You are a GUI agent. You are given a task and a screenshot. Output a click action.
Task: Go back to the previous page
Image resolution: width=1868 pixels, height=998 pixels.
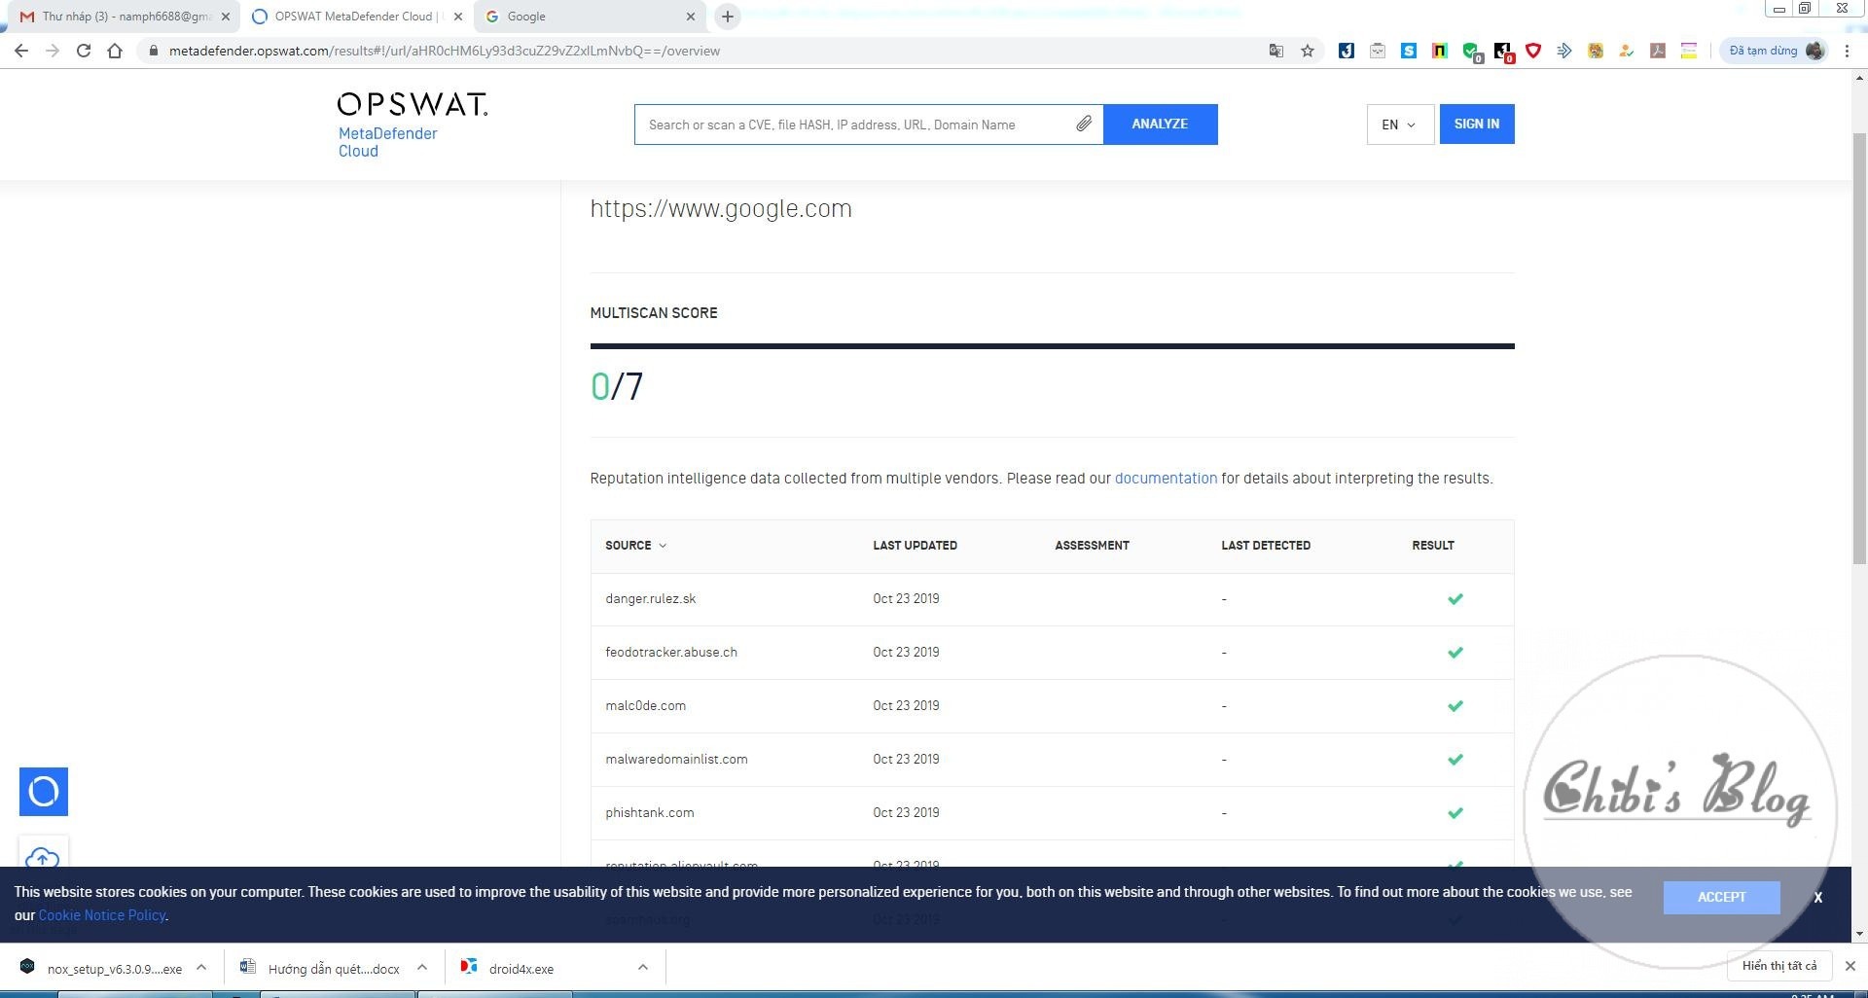pyautogui.click(x=21, y=51)
